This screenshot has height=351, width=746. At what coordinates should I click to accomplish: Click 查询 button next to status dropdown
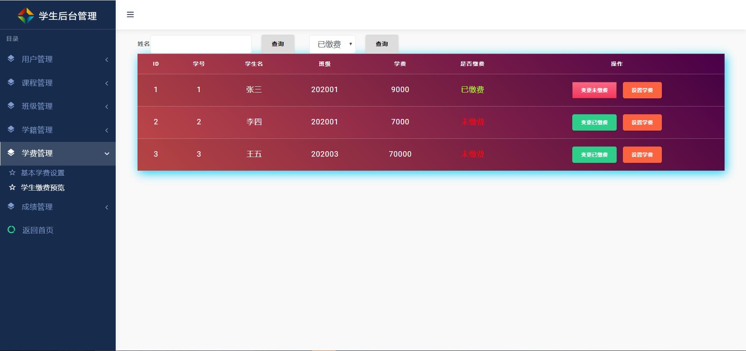(x=382, y=44)
